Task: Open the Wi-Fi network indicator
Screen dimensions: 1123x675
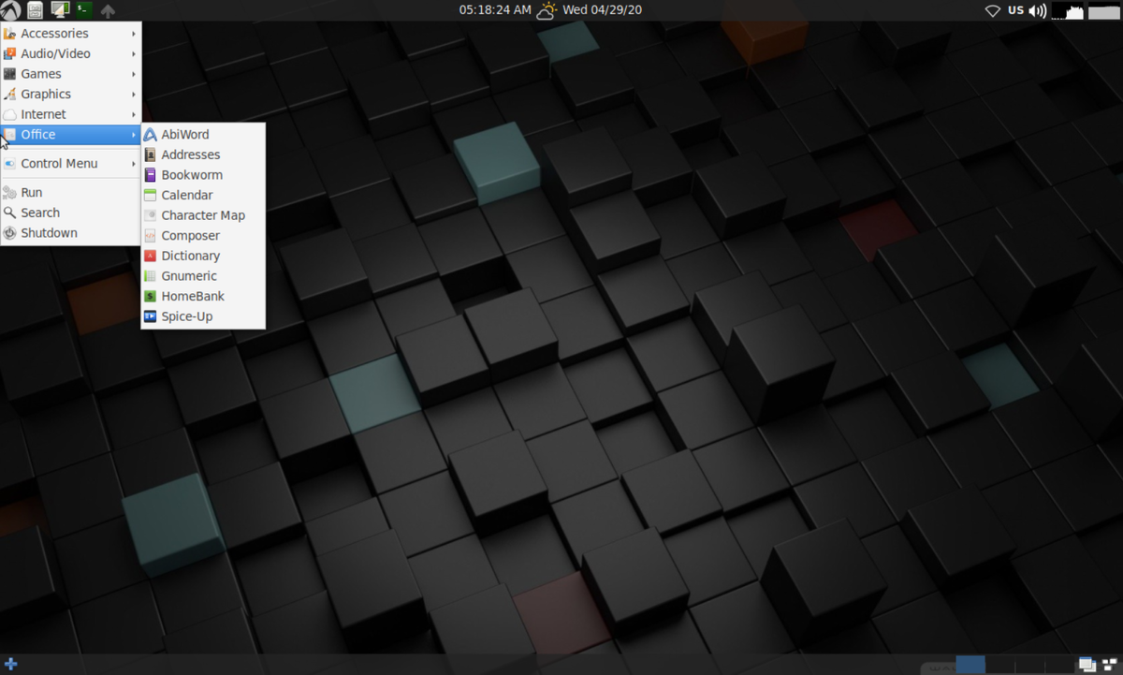Action: (x=993, y=11)
